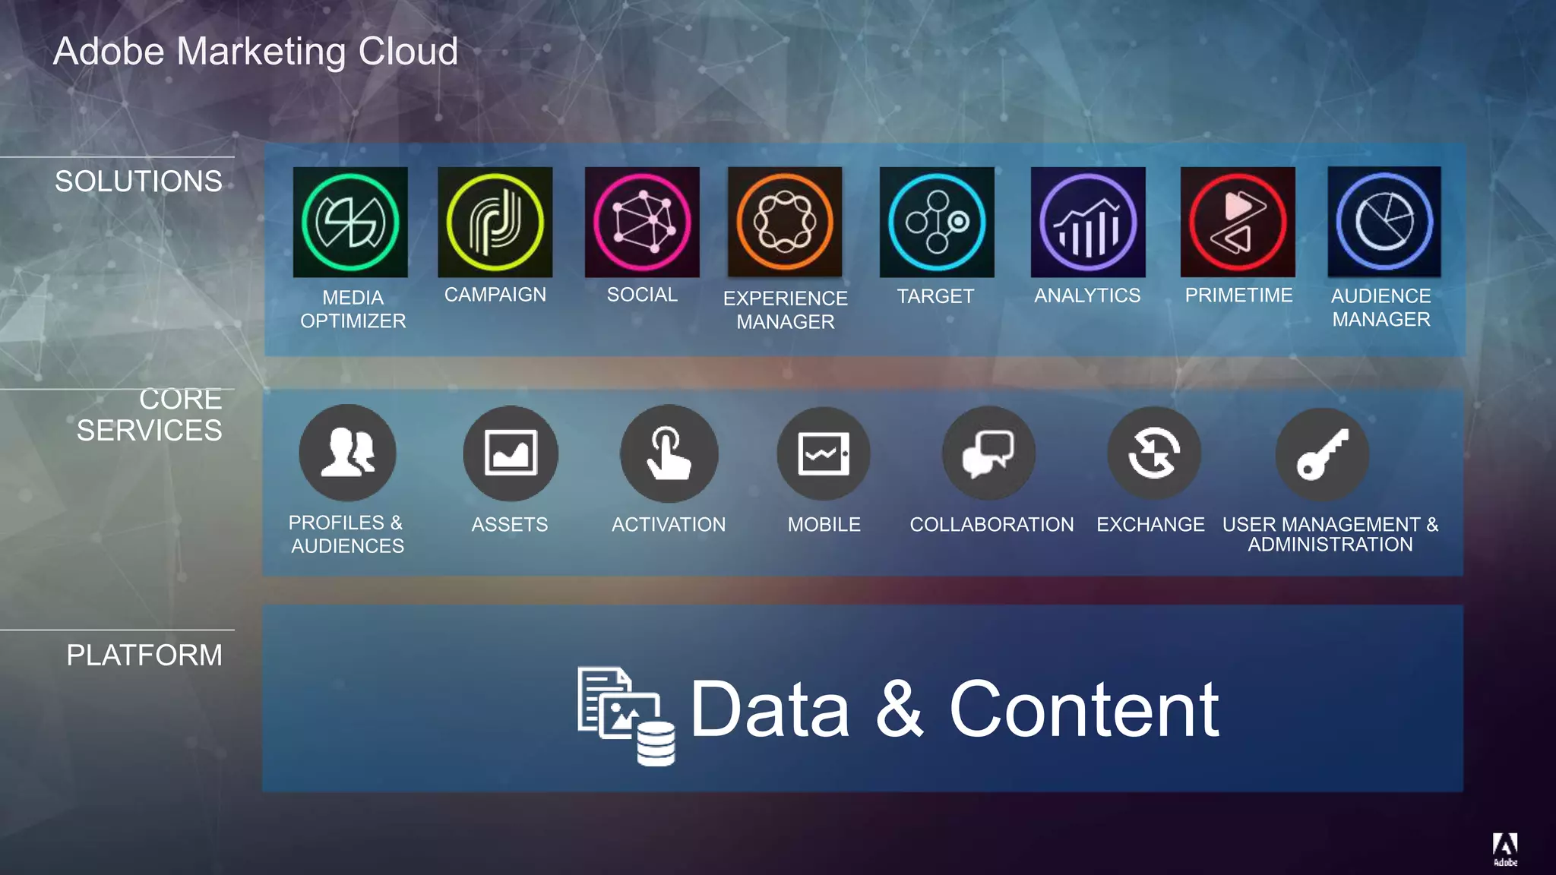Click the COLLABORATION label text

(991, 525)
